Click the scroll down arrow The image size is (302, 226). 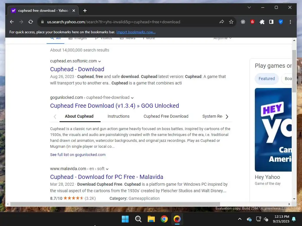click(294, 199)
